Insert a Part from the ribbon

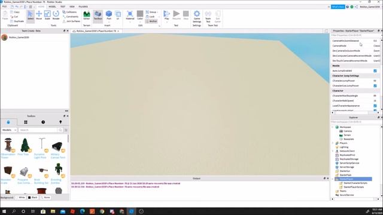point(109,14)
